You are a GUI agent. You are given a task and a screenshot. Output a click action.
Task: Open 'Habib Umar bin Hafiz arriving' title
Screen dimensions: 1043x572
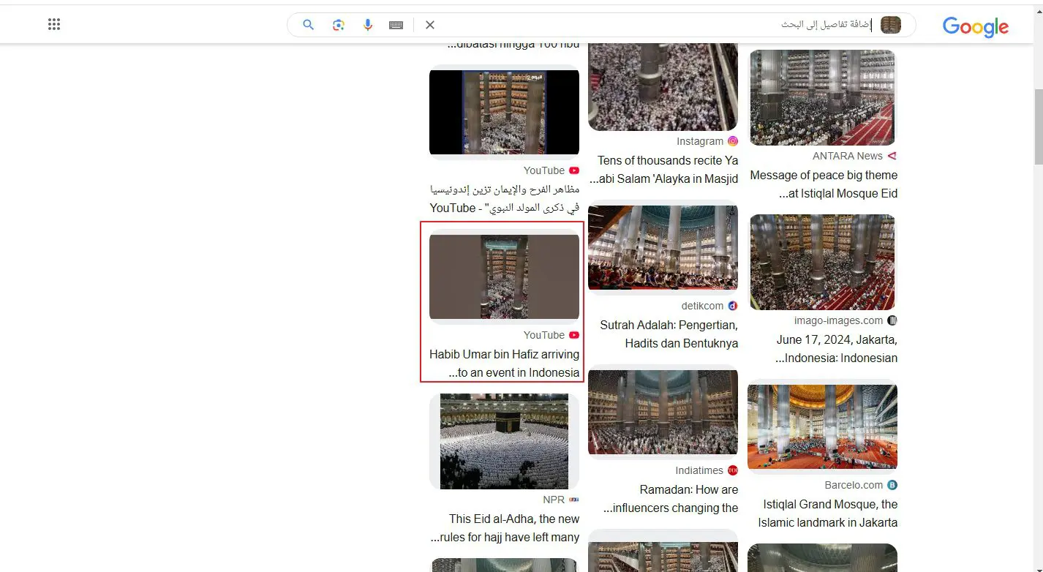pos(505,364)
